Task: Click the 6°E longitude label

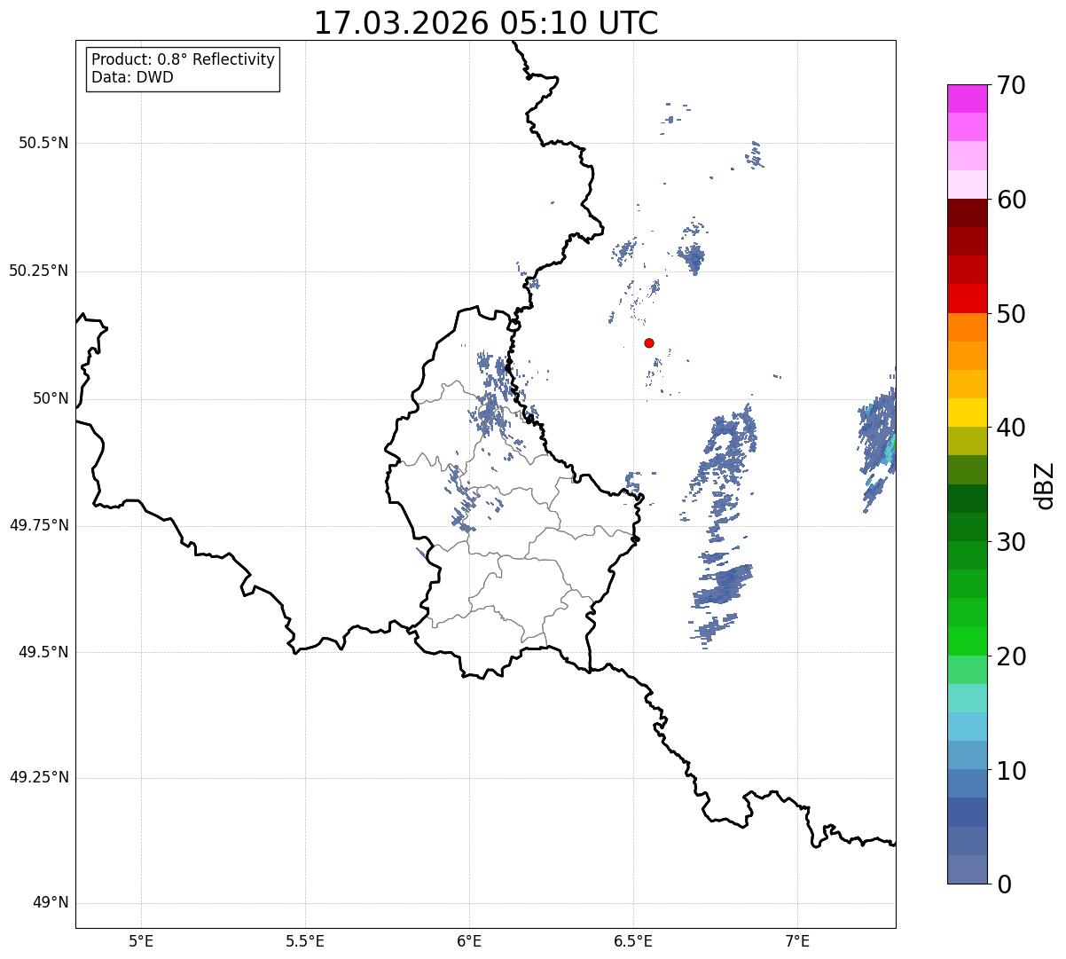Action: (x=469, y=940)
